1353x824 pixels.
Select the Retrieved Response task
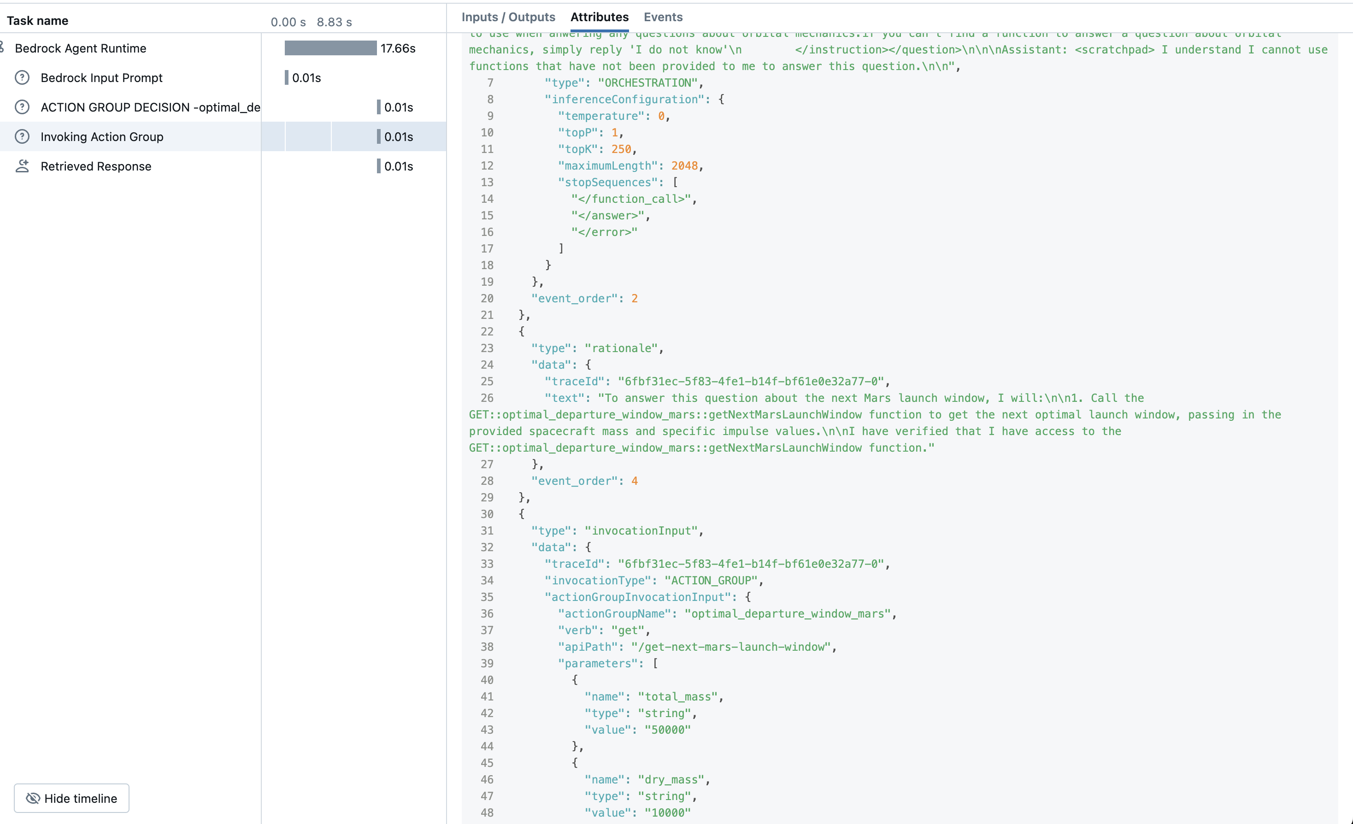95,166
